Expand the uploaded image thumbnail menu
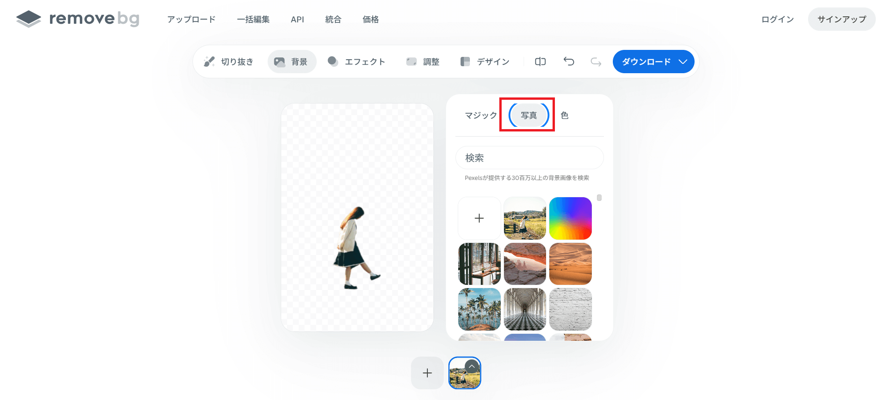887x400 pixels. coord(472,366)
